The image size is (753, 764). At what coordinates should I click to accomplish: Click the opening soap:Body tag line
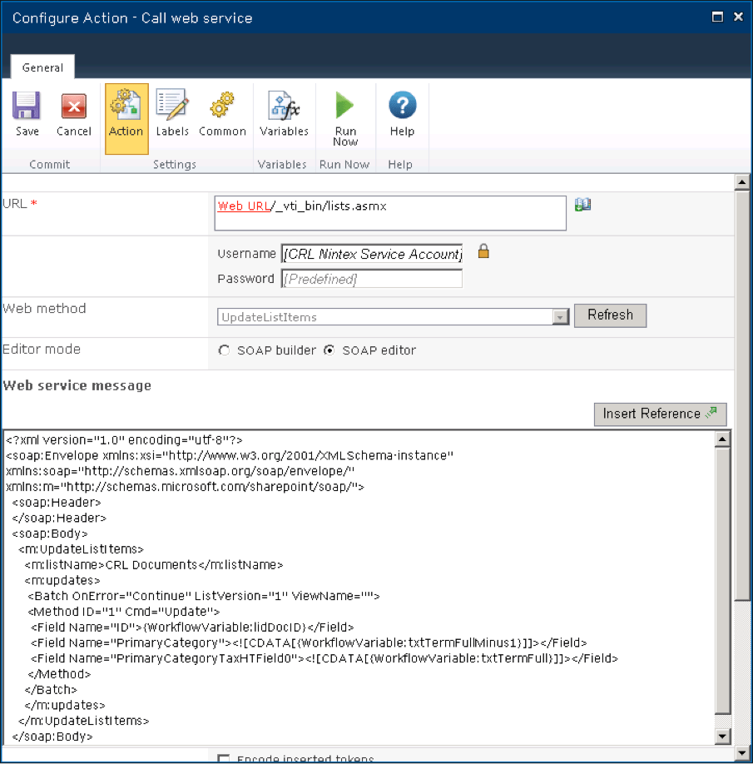click(50, 533)
